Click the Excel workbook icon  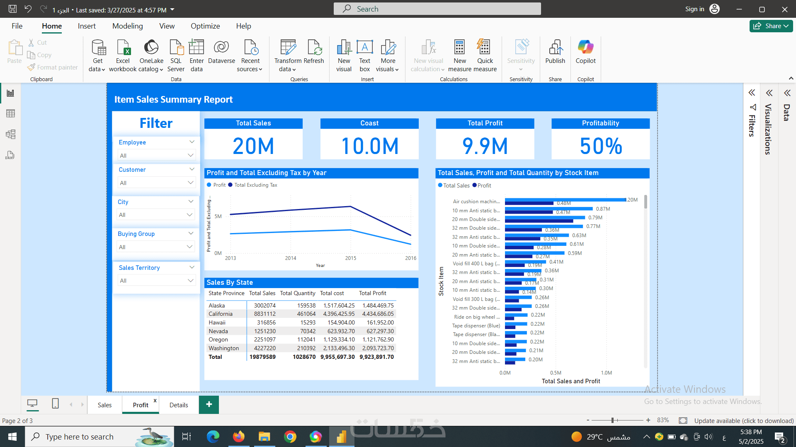coord(123,48)
